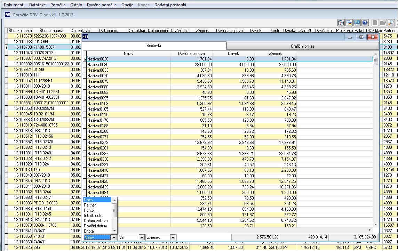Select document 13-110625 at bottom row
This screenshot has height=251, width=398.
click(20, 248)
